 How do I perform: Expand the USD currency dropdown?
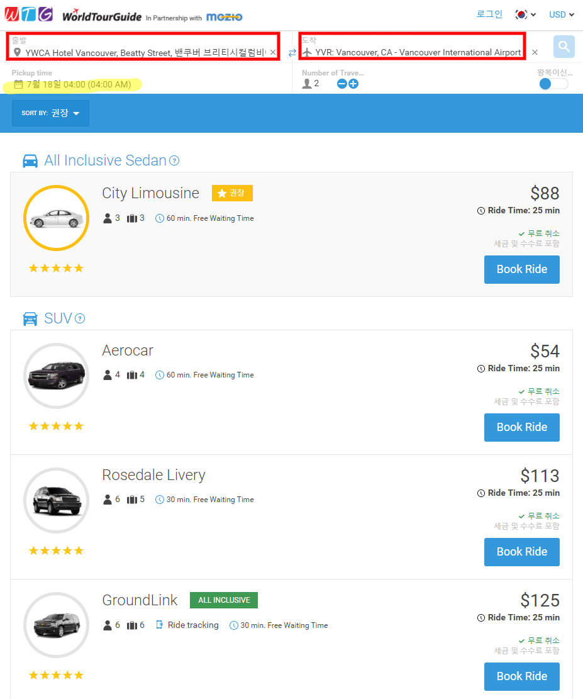point(562,14)
